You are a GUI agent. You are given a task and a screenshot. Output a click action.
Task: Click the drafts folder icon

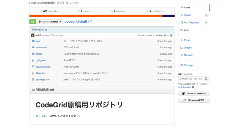point(33,54)
